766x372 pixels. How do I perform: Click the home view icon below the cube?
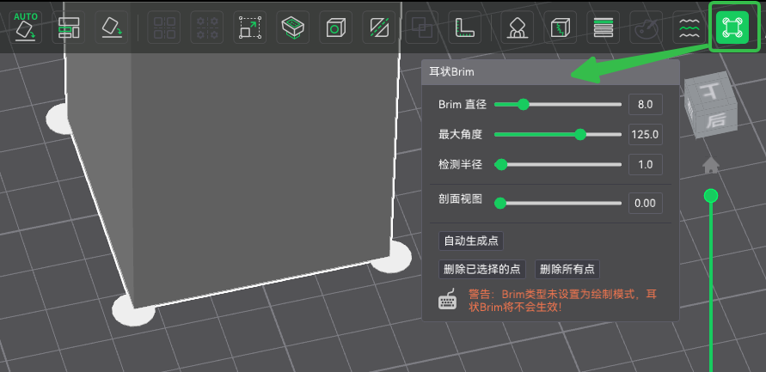click(x=710, y=164)
